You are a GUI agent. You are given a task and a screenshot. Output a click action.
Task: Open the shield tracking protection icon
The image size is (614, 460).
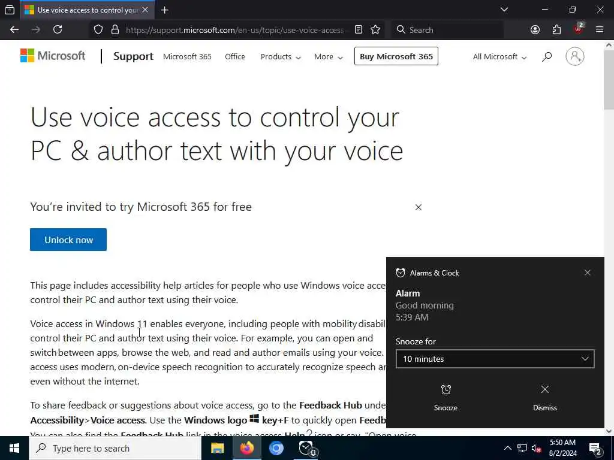98,30
